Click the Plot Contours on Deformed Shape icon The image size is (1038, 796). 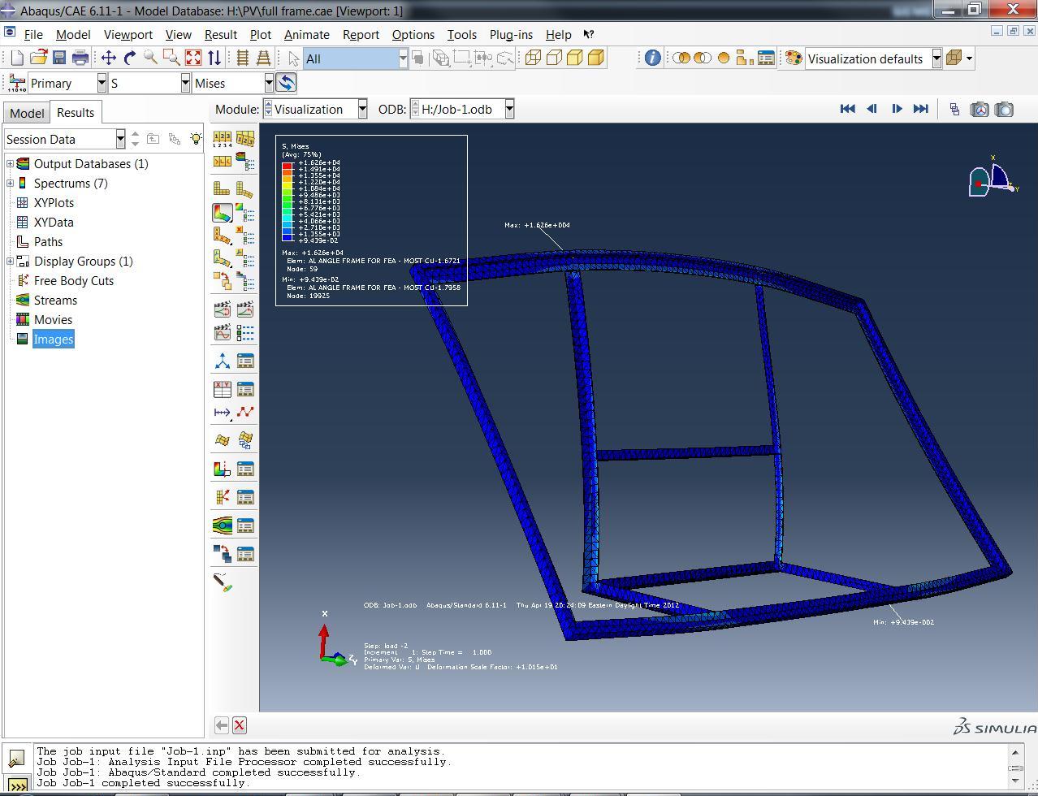(x=223, y=213)
